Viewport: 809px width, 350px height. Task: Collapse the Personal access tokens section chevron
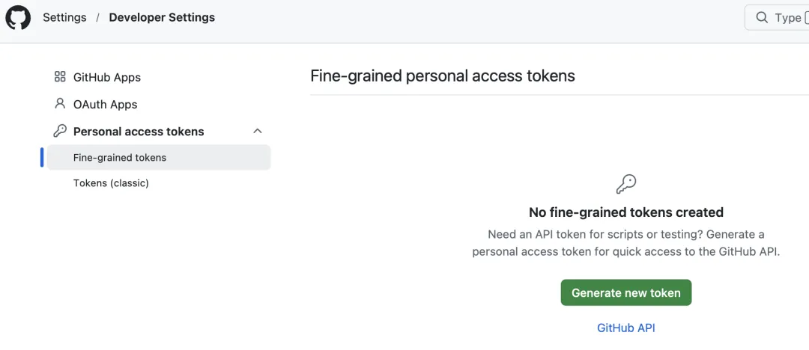258,131
